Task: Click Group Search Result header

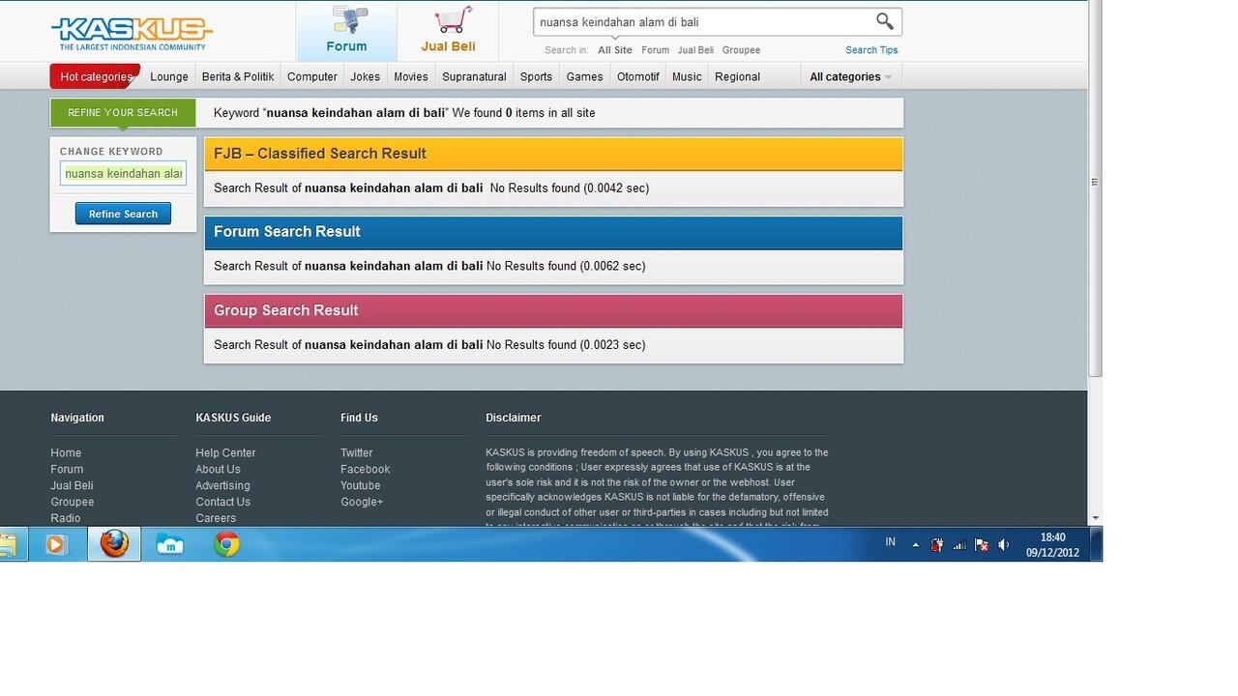Action: [553, 310]
